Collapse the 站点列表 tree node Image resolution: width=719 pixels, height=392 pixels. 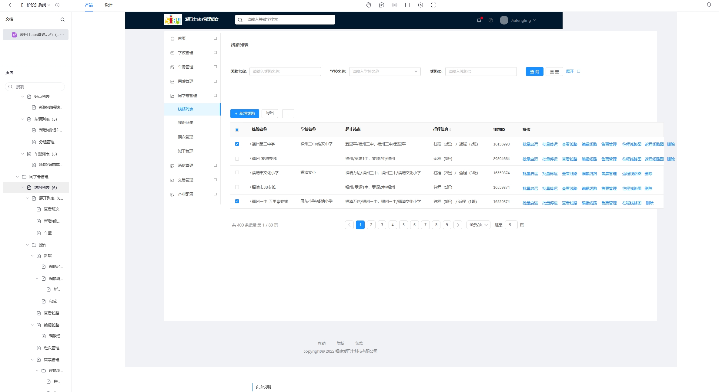tap(22, 96)
